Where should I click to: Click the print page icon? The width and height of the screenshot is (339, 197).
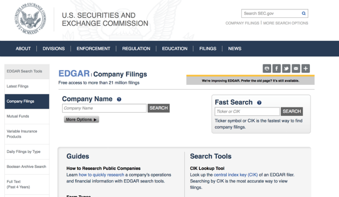click(x=267, y=69)
